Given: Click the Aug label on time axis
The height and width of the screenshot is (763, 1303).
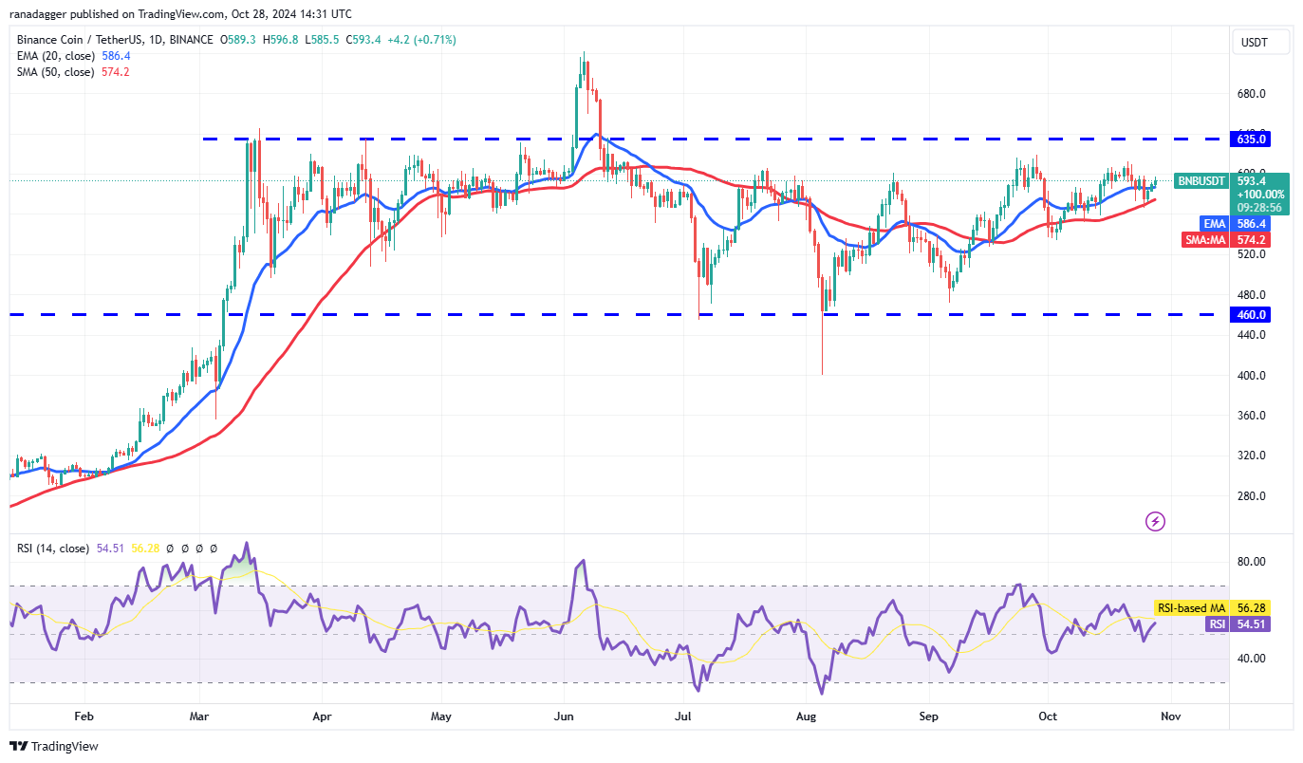Looking at the screenshot, I should click(x=807, y=716).
